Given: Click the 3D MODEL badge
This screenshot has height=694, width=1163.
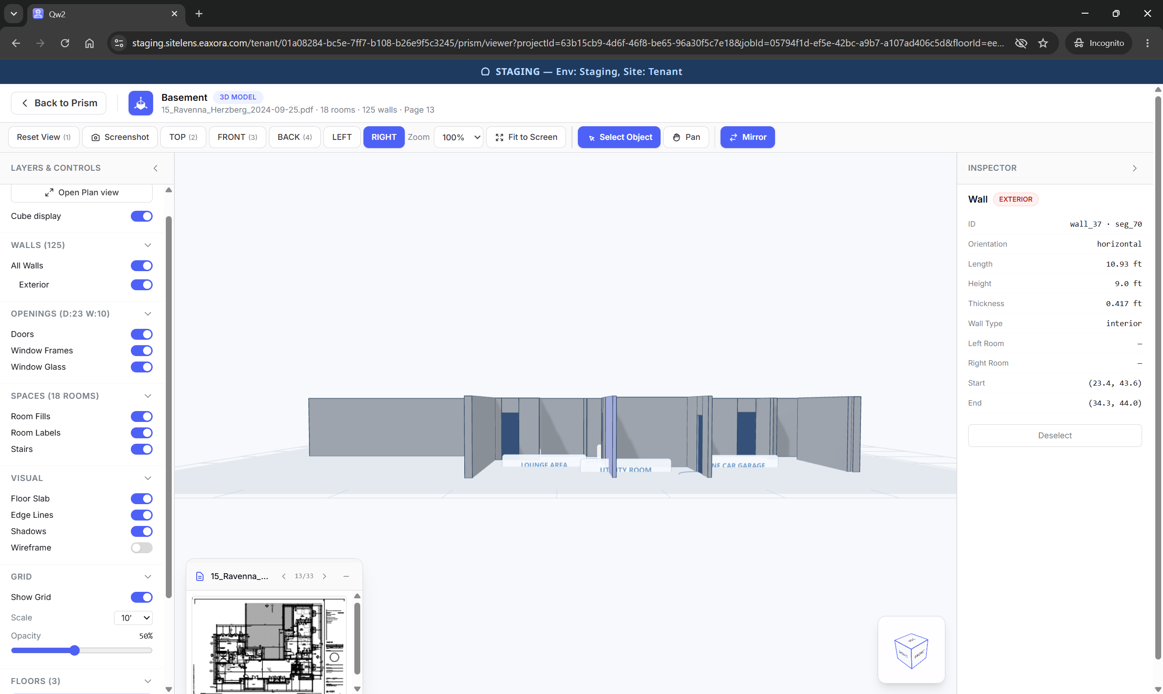Looking at the screenshot, I should (x=238, y=97).
